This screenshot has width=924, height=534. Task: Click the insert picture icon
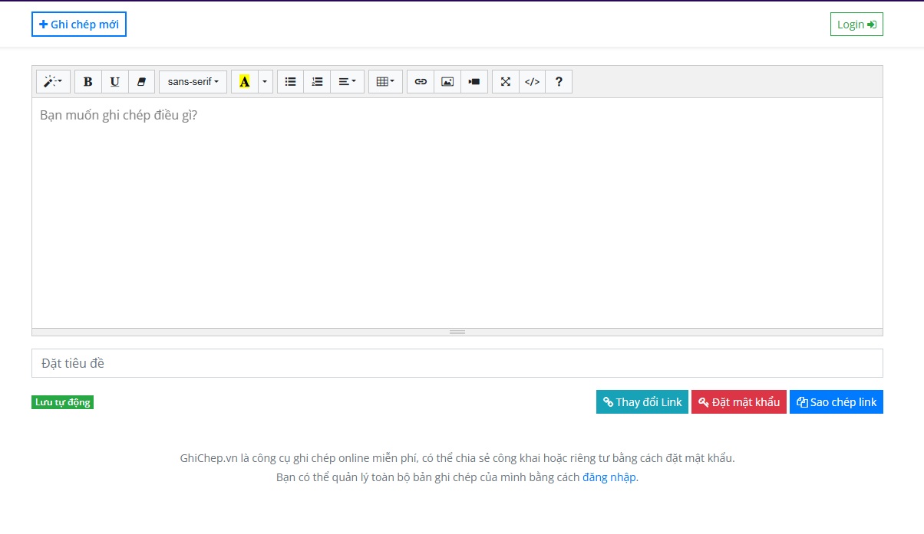[x=447, y=82]
